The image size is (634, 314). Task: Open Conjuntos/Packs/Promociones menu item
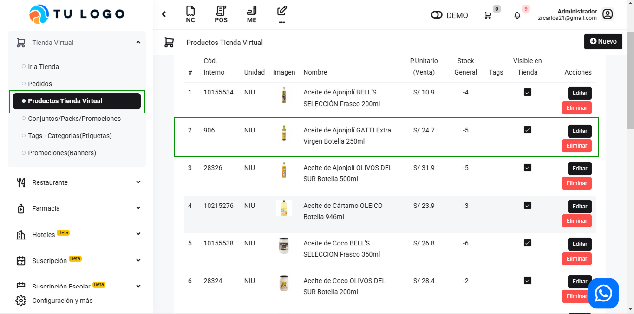pos(74,119)
